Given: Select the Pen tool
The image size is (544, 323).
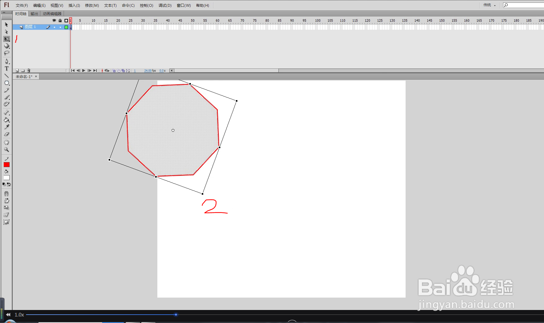Looking at the screenshot, I should (7, 61).
